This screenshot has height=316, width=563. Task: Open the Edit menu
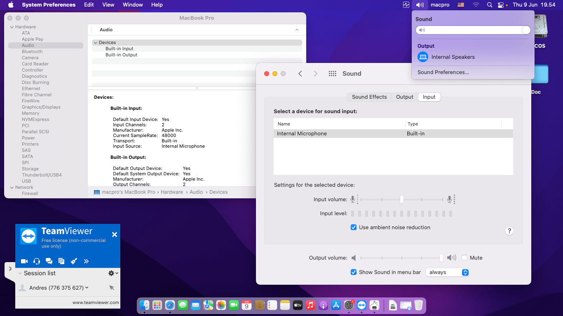[89, 5]
